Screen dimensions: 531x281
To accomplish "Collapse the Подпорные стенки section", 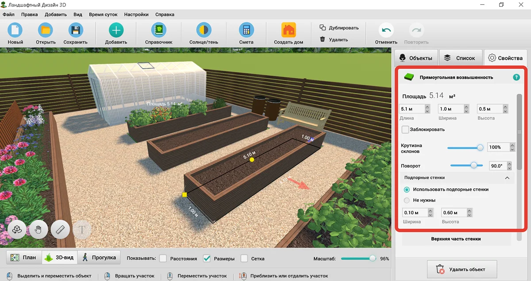I will (x=507, y=178).
